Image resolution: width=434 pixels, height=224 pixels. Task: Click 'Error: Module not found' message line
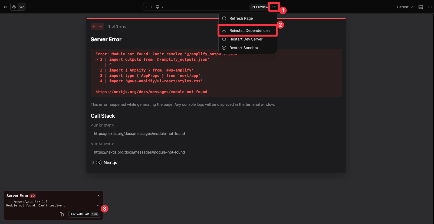click(166, 54)
